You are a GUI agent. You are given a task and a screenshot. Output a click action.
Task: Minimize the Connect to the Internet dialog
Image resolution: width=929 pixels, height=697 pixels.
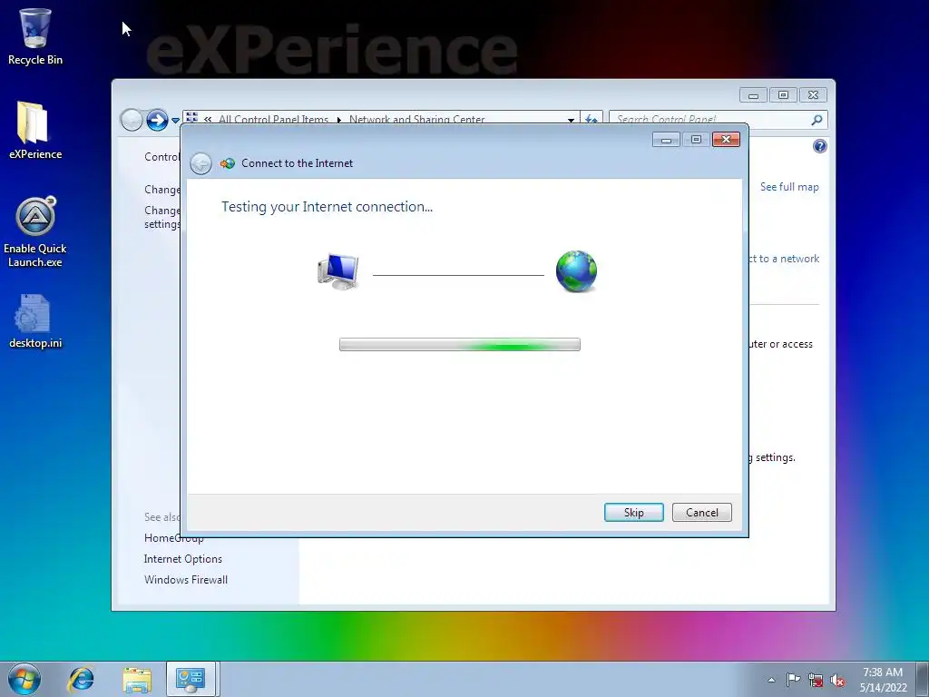[x=666, y=139]
